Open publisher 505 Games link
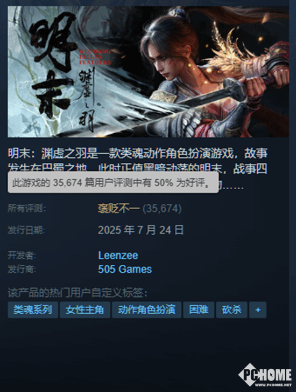The width and height of the screenshot is (296, 392). (125, 269)
